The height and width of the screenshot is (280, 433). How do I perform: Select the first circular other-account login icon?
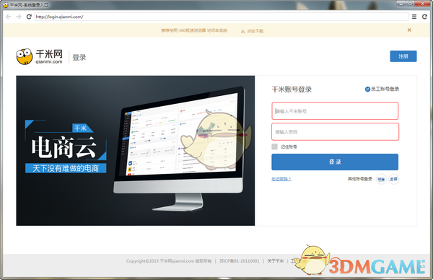pyautogui.click(x=381, y=179)
